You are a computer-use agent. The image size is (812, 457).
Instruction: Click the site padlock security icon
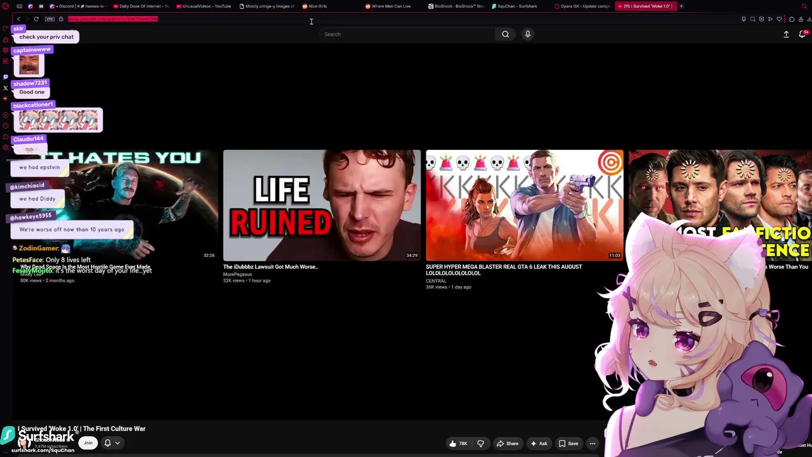point(61,19)
